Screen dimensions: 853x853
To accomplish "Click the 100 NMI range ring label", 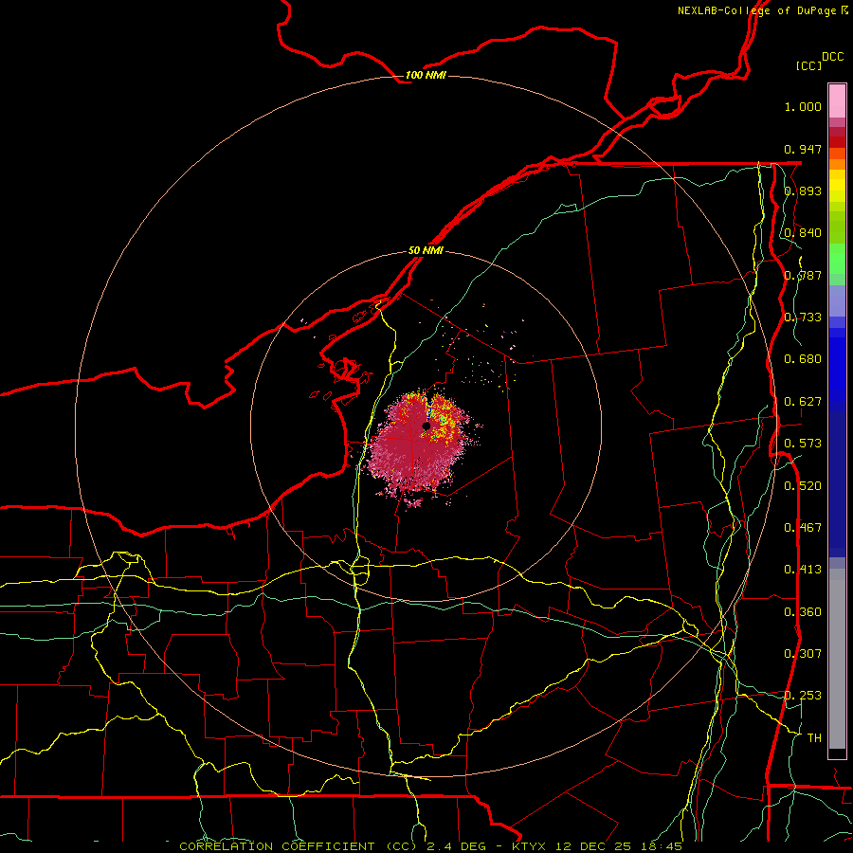I will point(426,75).
